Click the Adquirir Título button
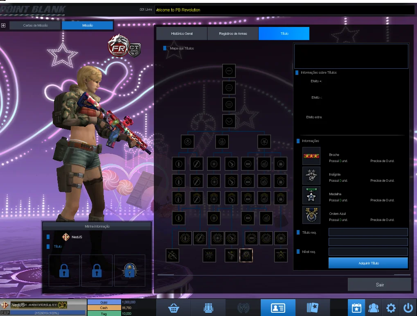Image resolution: width=417 pixels, height=316 pixels. pos(368,263)
